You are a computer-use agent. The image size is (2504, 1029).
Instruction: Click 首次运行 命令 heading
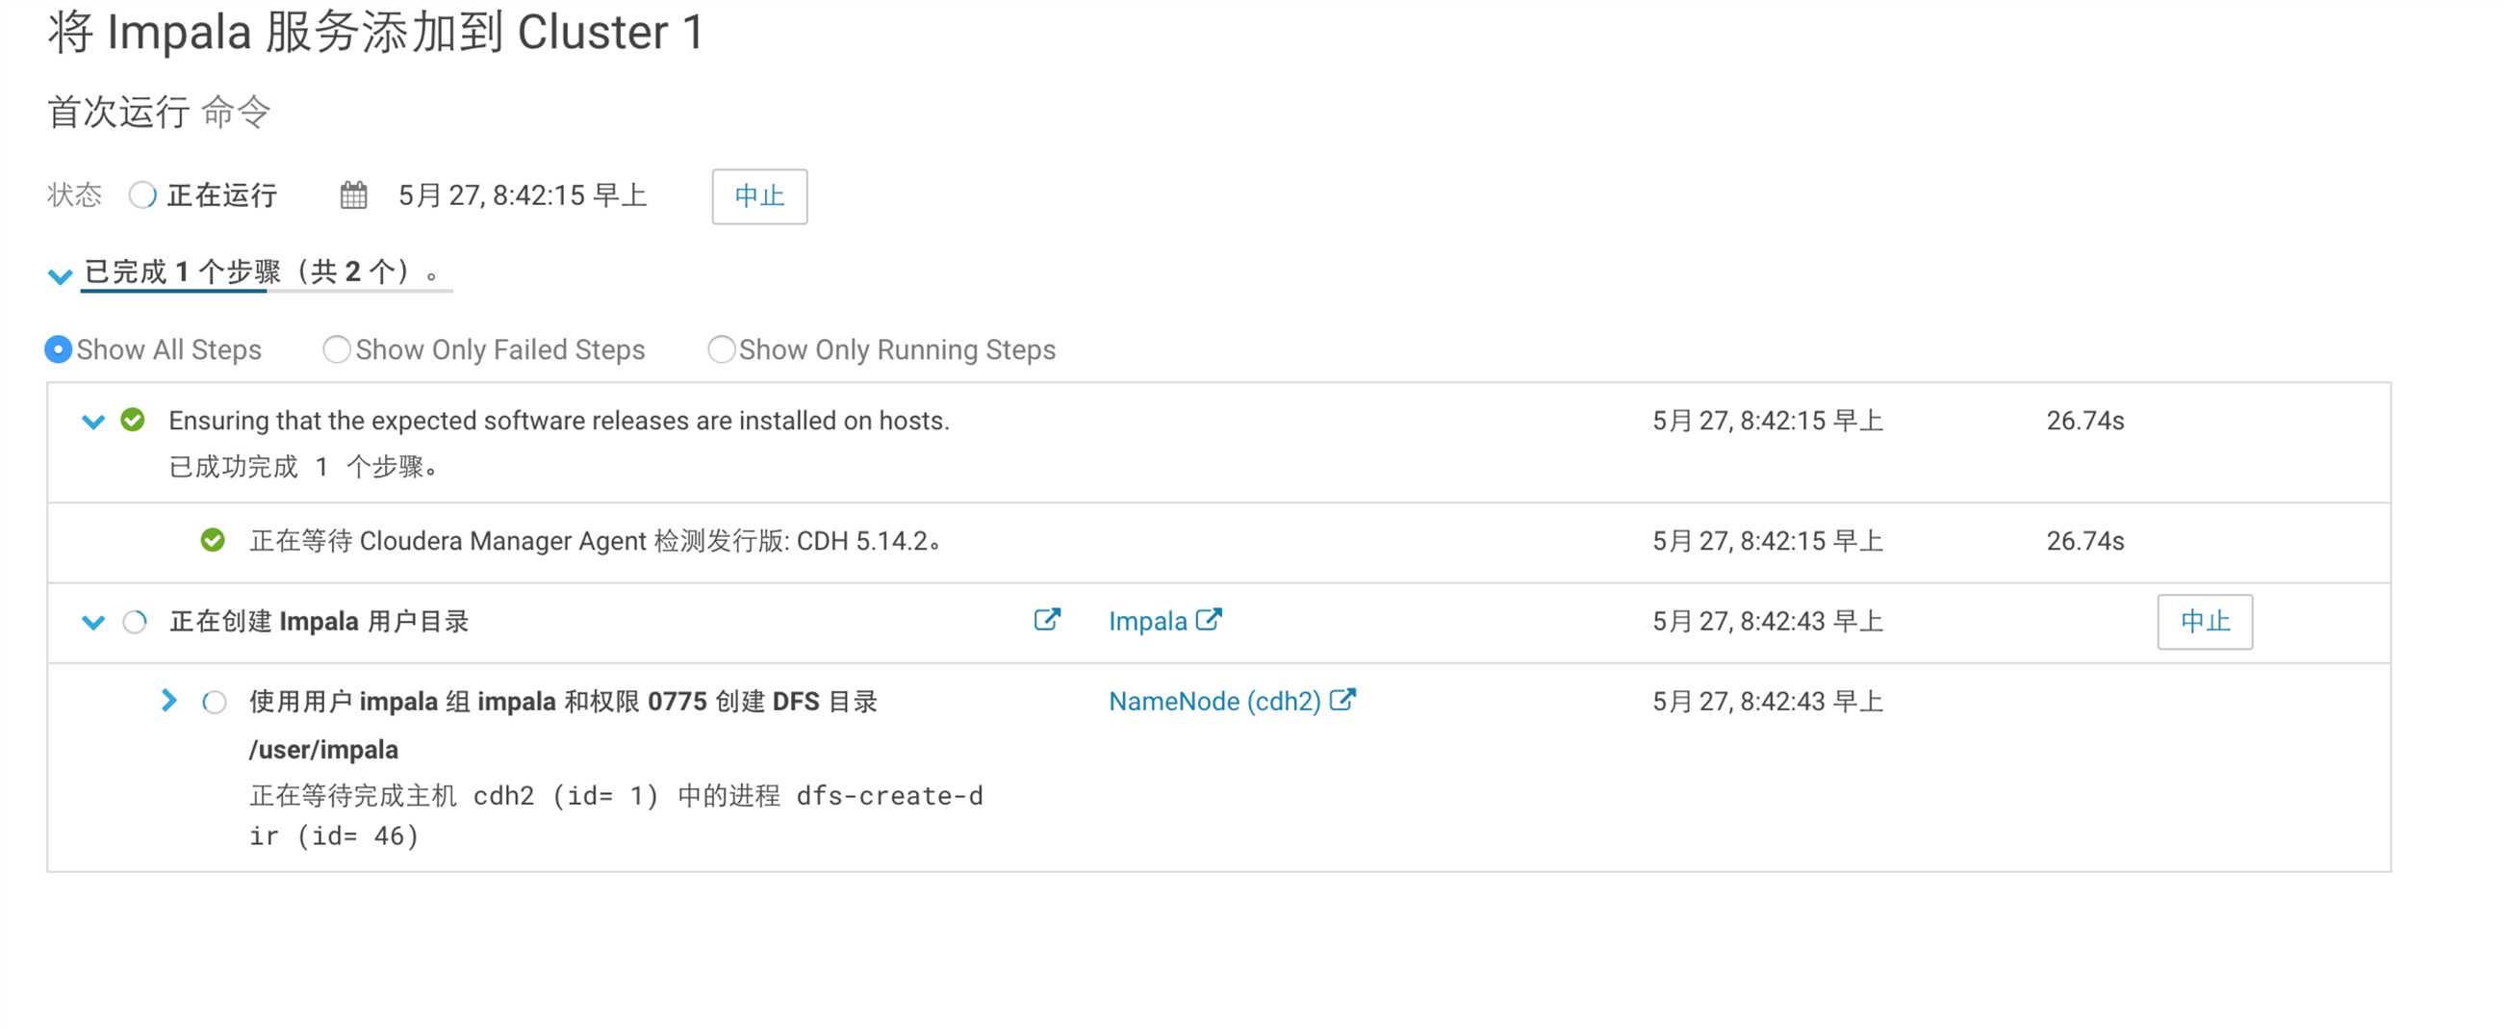click(x=159, y=112)
